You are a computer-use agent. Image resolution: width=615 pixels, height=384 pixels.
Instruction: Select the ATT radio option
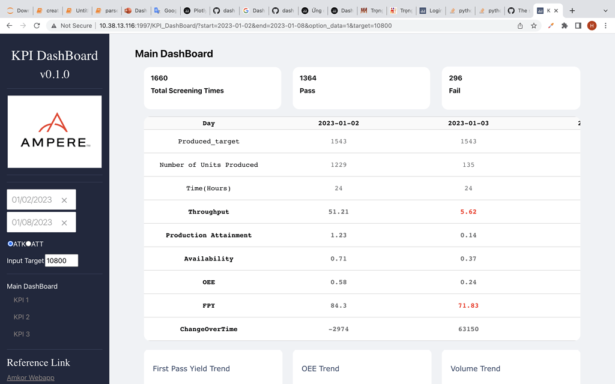[28, 244]
